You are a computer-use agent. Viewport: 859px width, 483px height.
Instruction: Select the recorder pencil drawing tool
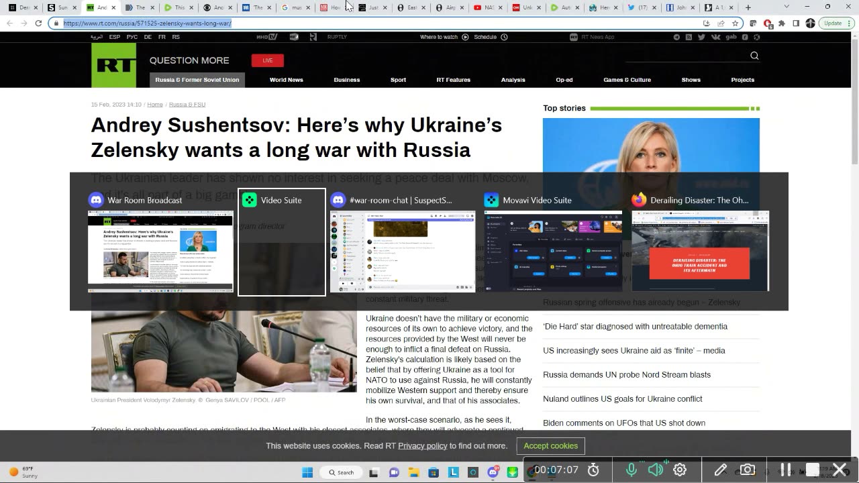point(721,470)
